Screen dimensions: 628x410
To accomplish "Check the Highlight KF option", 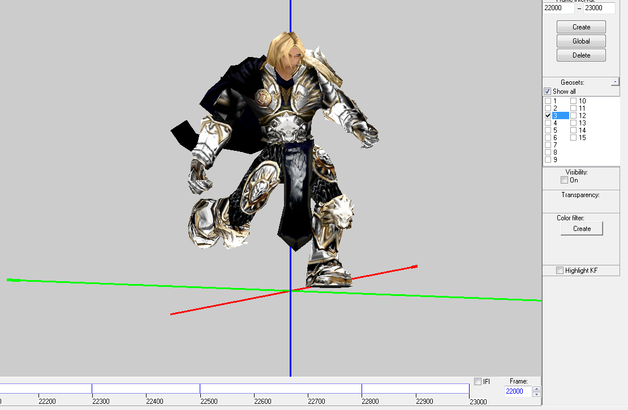I will (560, 271).
